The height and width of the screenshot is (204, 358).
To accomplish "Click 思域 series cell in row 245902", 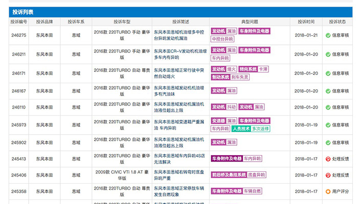I will click(x=76, y=143).
